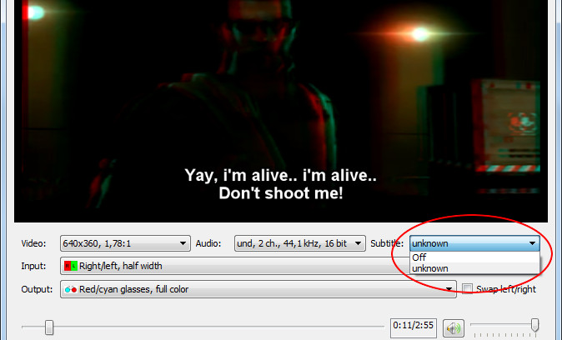
Task: Click the 0:11/2:55 time display
Action: [x=414, y=327]
